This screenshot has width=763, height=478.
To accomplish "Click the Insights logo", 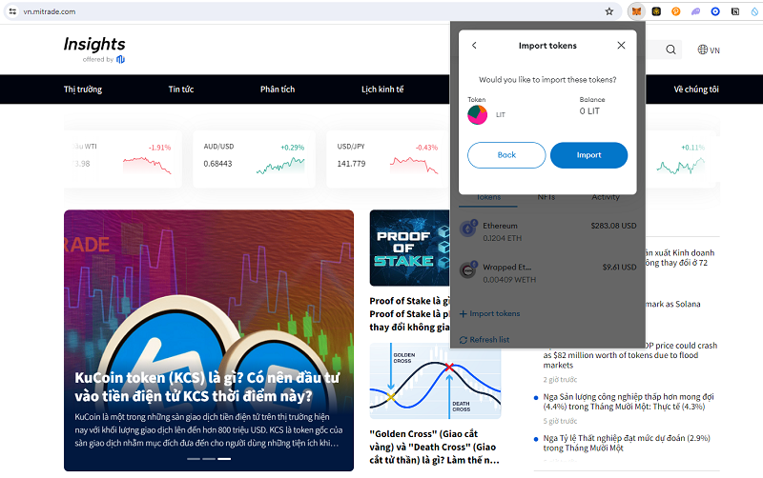I will (x=94, y=50).
